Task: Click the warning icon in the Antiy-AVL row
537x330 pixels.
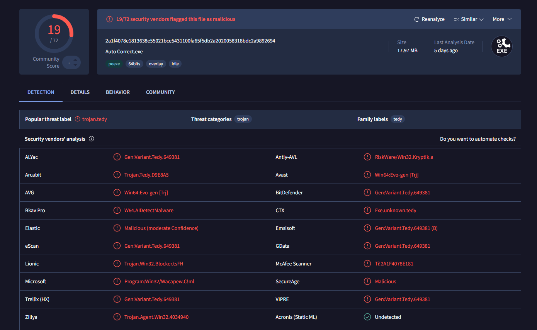Action: (367, 157)
